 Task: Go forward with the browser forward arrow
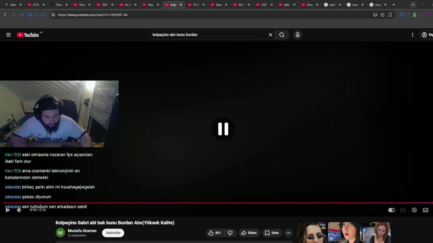coord(14,15)
